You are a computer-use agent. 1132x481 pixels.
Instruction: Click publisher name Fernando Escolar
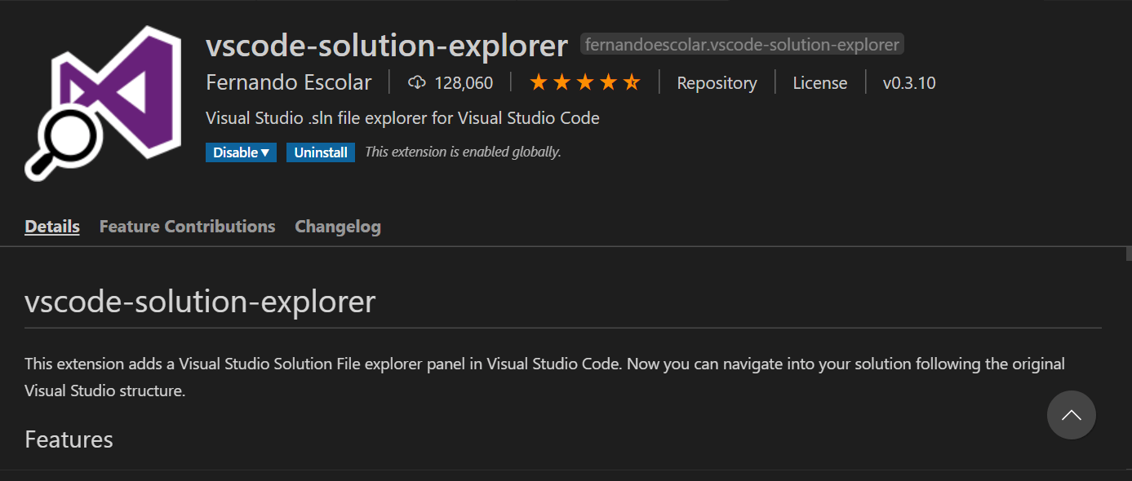[289, 82]
